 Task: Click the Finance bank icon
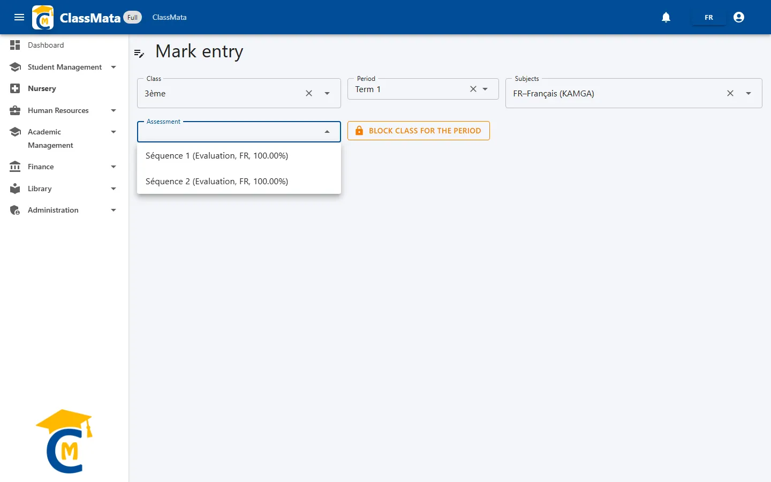(x=15, y=167)
